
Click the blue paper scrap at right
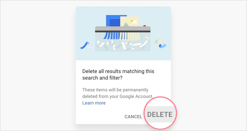163,46
